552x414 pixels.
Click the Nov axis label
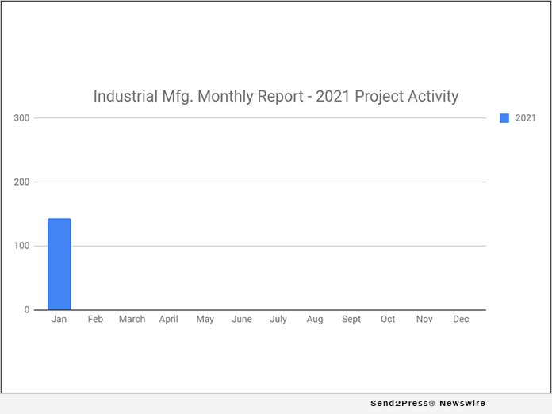click(424, 319)
